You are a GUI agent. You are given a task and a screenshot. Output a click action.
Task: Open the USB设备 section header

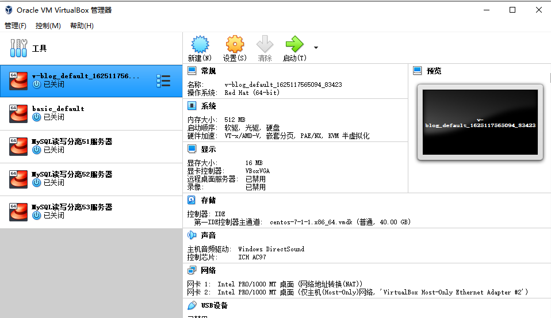[x=215, y=306]
